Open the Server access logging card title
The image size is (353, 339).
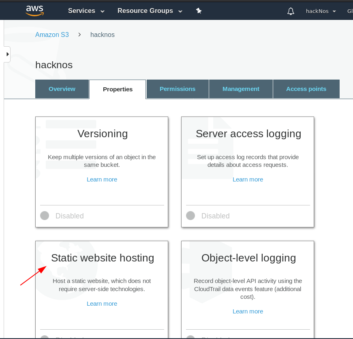[248, 134]
